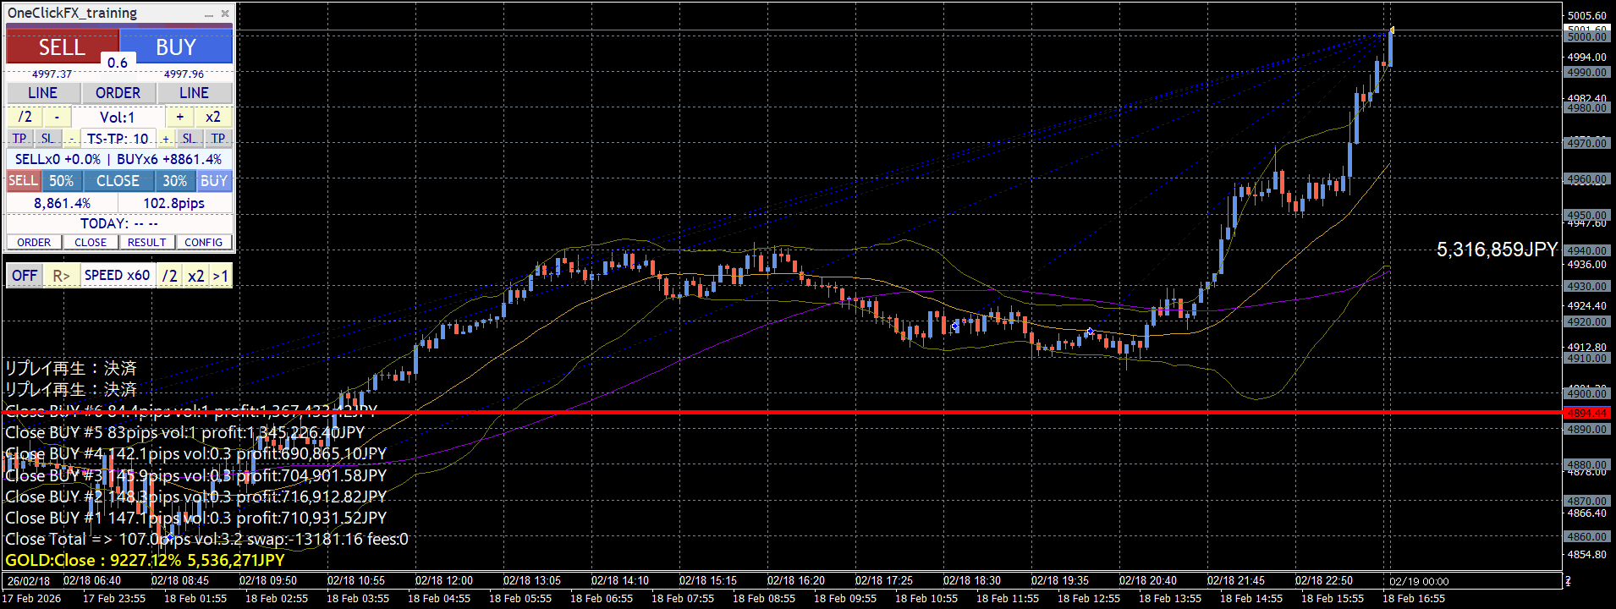Close 30% of buy positions
The width and height of the screenshot is (1616, 609).
[175, 181]
